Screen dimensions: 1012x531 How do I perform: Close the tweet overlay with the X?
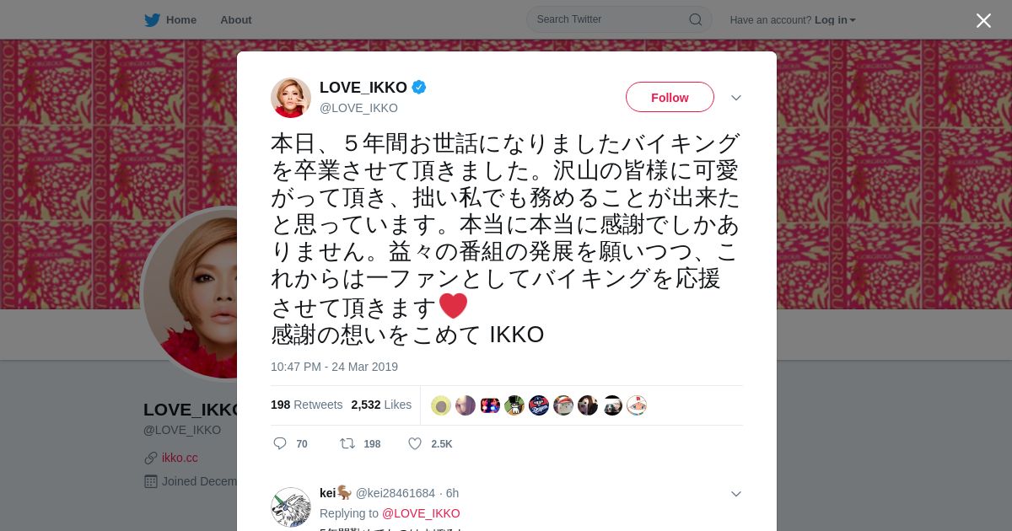click(983, 20)
